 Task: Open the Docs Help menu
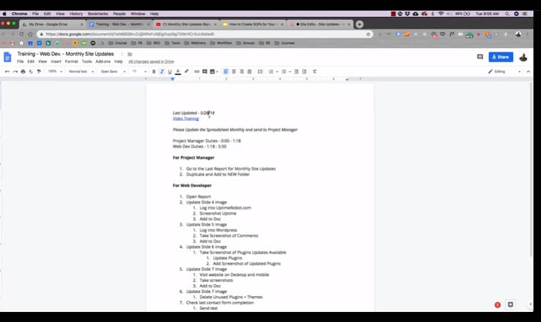point(118,62)
